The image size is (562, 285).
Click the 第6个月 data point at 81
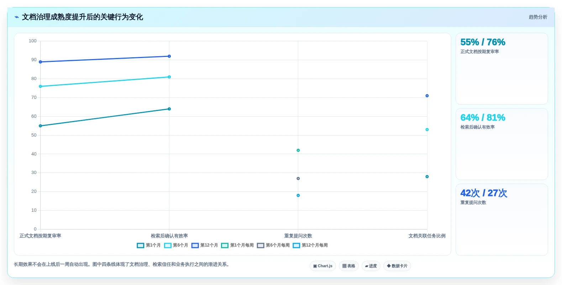pos(169,77)
